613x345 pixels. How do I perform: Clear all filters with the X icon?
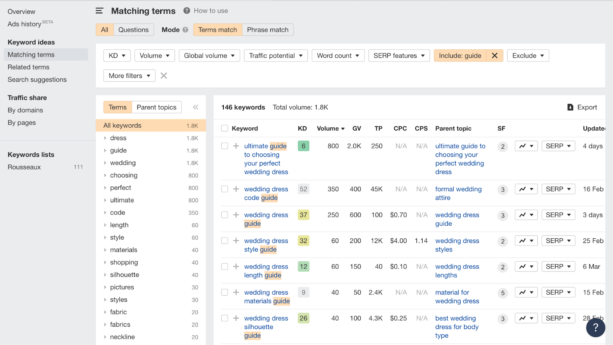[164, 76]
